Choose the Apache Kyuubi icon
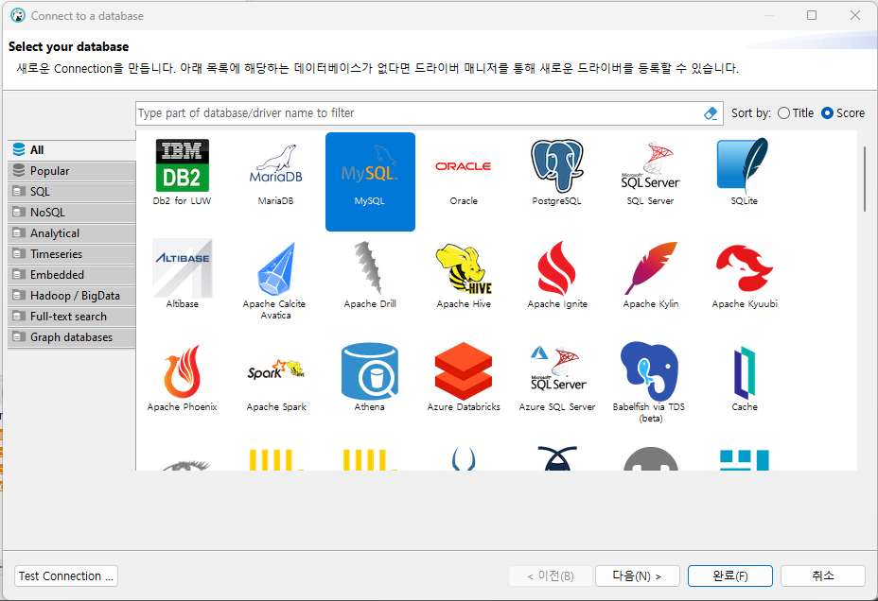Viewport: 878px width, 601px height. (x=745, y=268)
